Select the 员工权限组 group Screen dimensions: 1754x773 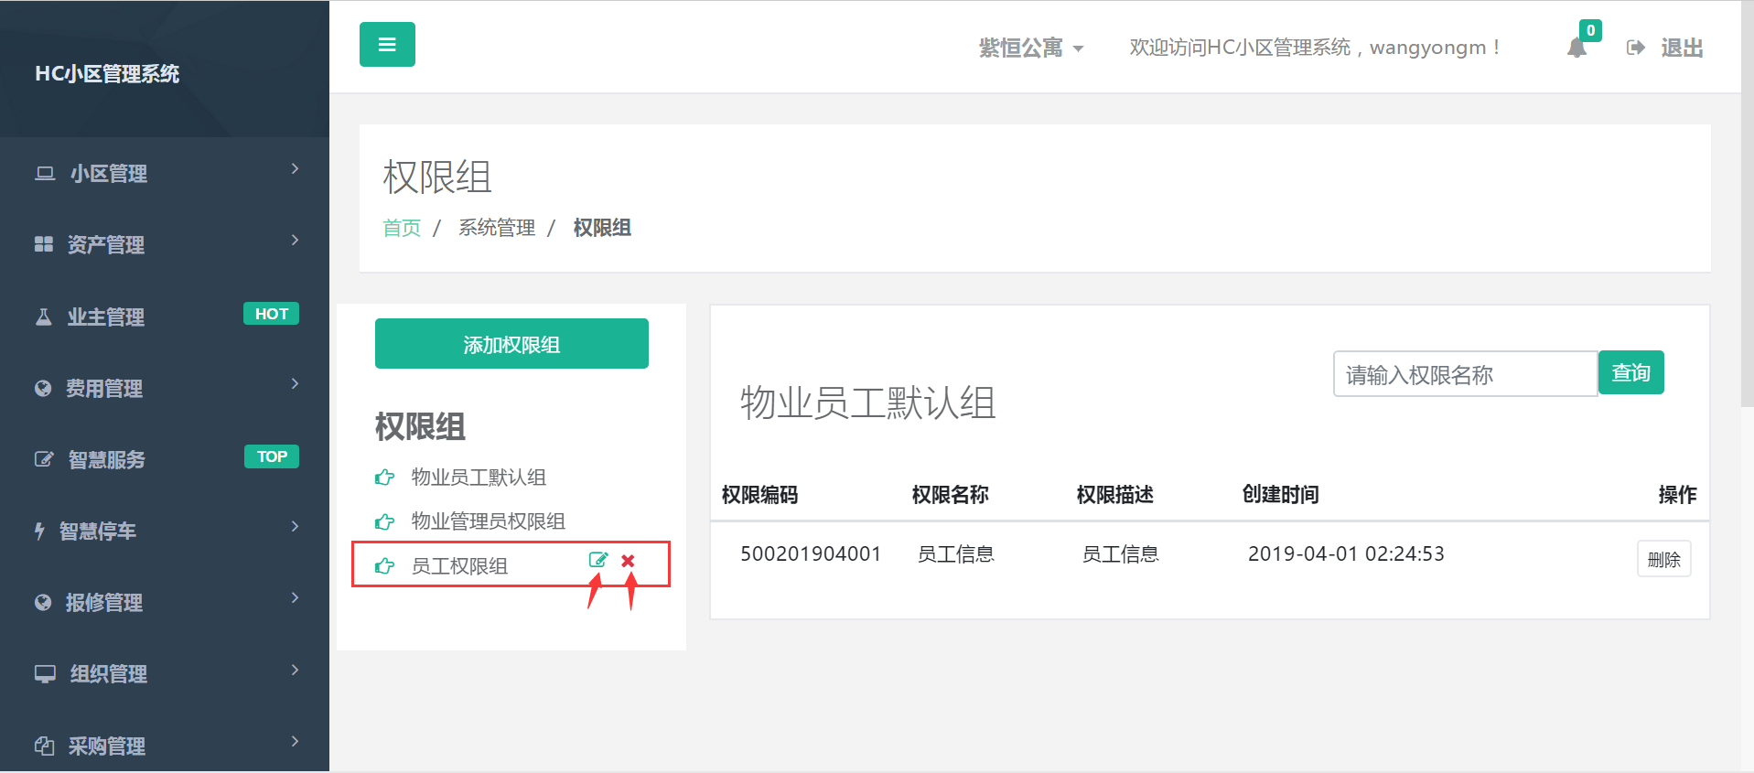[x=459, y=566]
